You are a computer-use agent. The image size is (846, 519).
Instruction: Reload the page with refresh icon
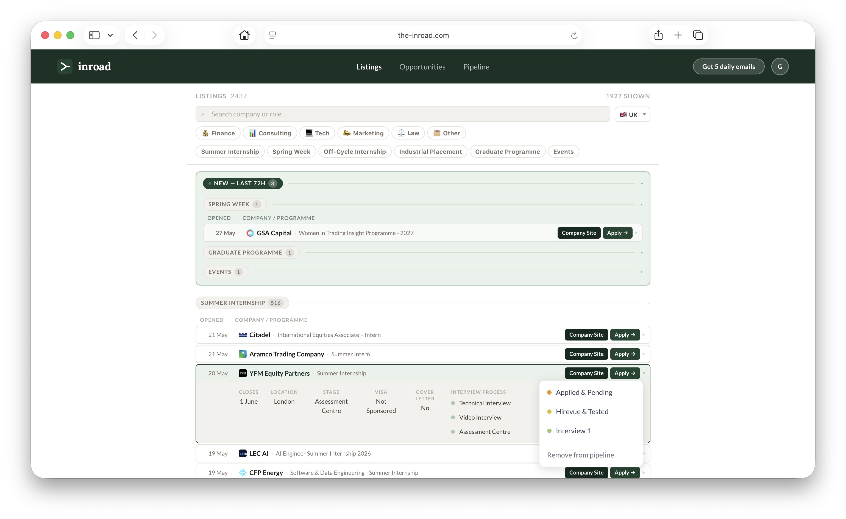pos(574,35)
